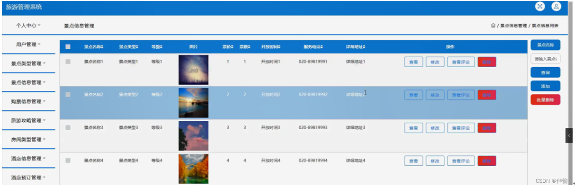Image resolution: width=575 pixels, height=188 pixels.
Task: Click 查看 button for 景点名称1
Action: pos(413,62)
